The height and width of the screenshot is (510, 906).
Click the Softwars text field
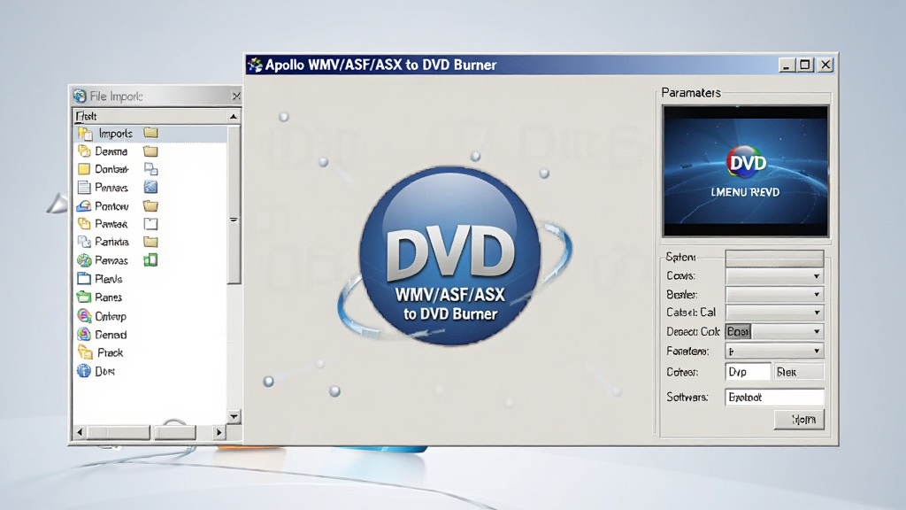tap(774, 398)
